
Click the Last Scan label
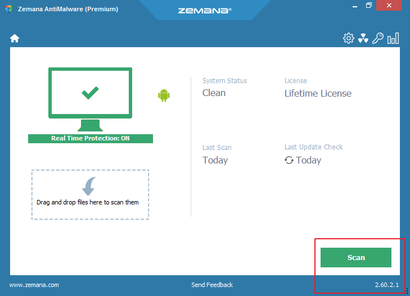217,148
